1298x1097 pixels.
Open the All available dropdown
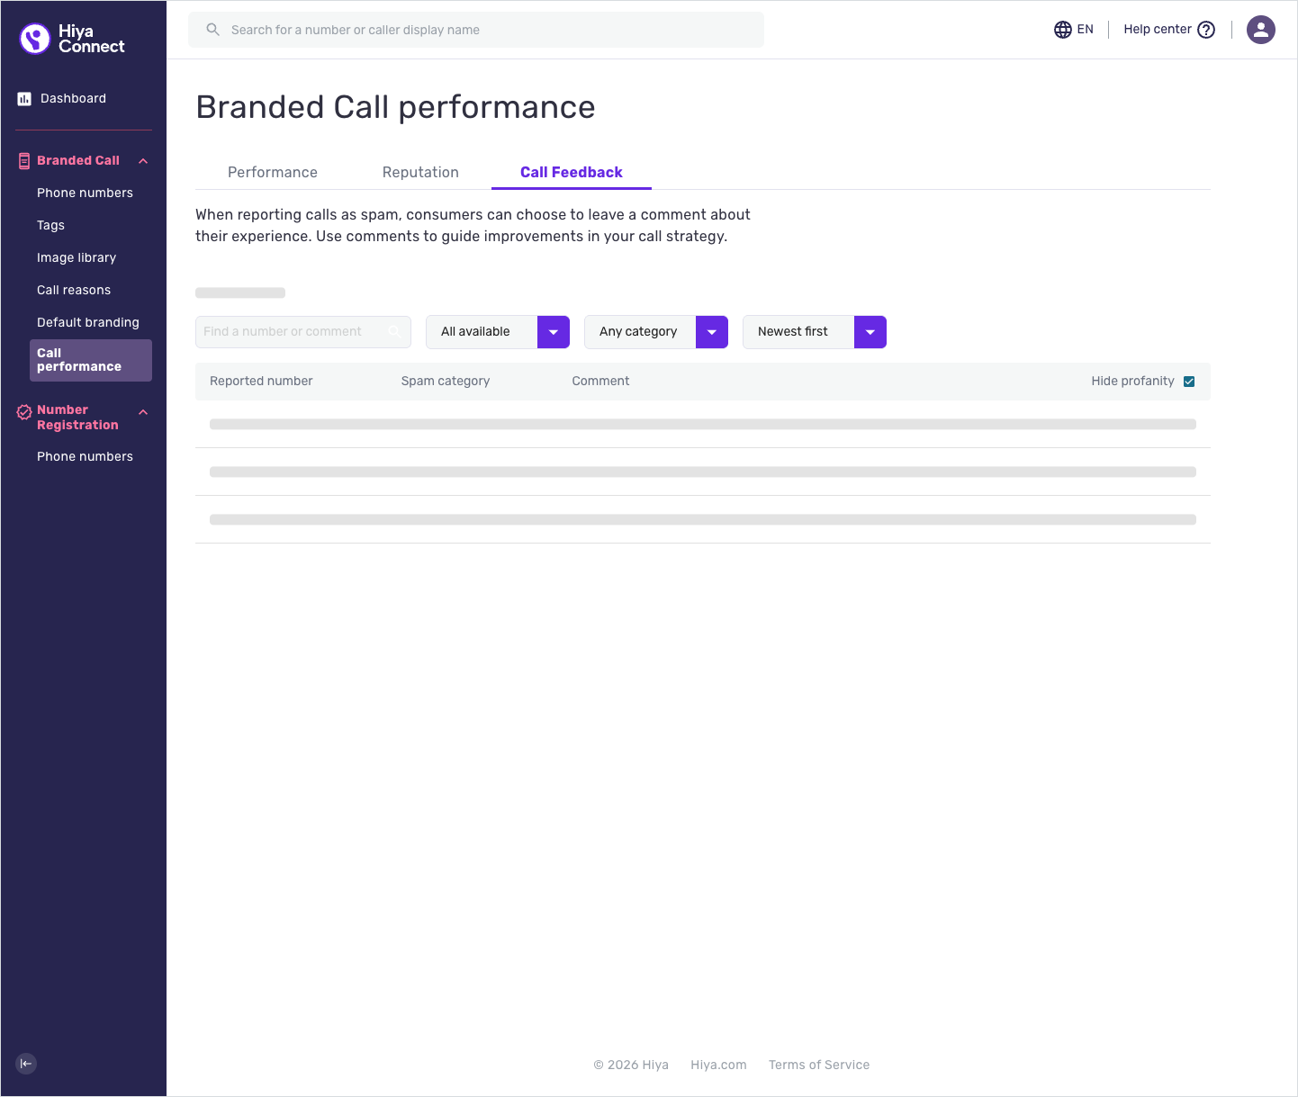point(498,332)
